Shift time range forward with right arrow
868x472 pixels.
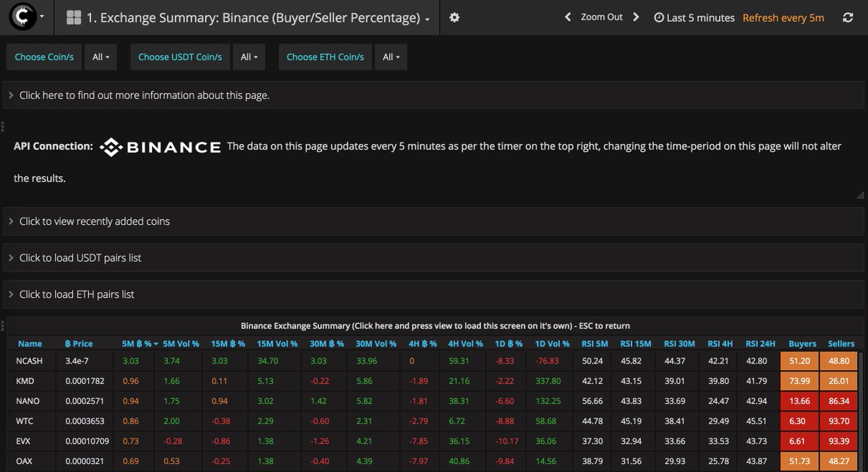point(636,17)
